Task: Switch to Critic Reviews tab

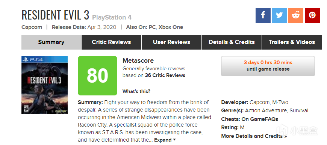Action: pos(111,42)
